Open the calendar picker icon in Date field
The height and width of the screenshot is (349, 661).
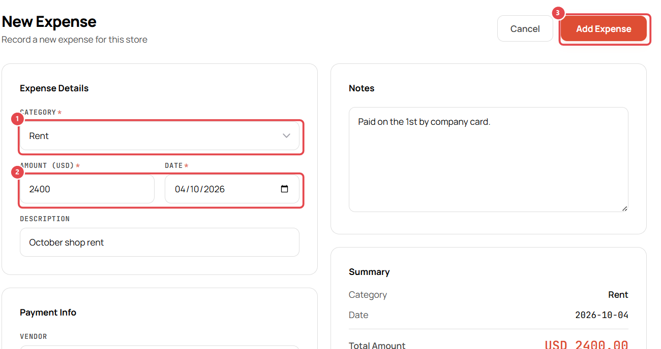tap(284, 189)
